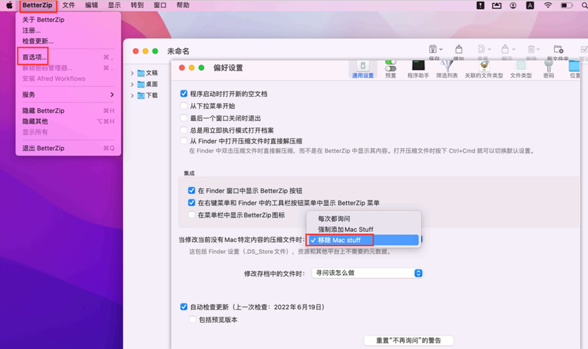Open the 程序助手 terminal icon tab
The width and height of the screenshot is (588, 349).
[419, 68]
